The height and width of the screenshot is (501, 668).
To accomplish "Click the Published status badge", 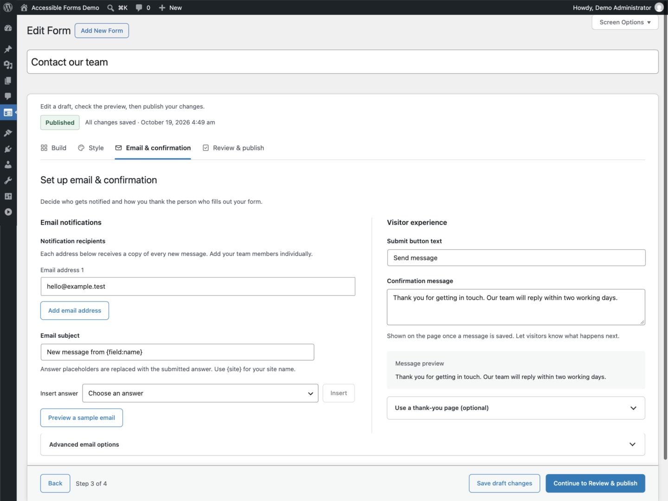I will 60,122.
